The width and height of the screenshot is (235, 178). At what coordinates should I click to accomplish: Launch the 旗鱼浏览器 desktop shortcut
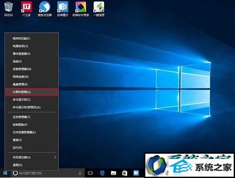pos(45,9)
